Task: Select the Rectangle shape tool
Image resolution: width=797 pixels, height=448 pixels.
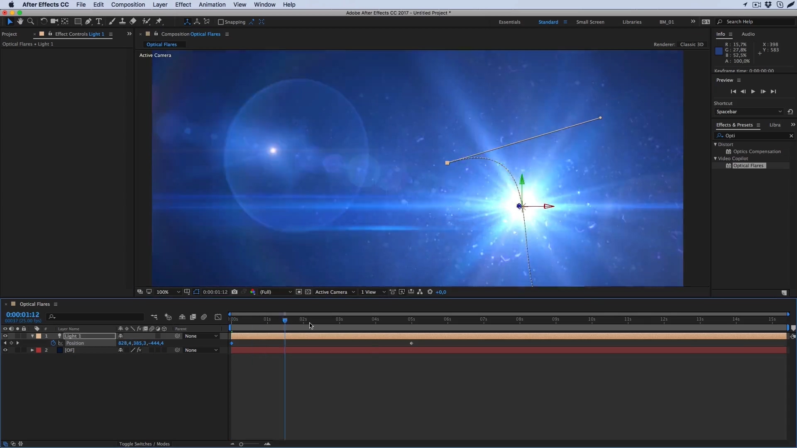Action: (78, 22)
